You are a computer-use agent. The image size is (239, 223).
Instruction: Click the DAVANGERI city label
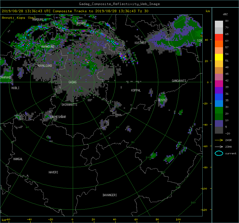[x=110, y=195]
